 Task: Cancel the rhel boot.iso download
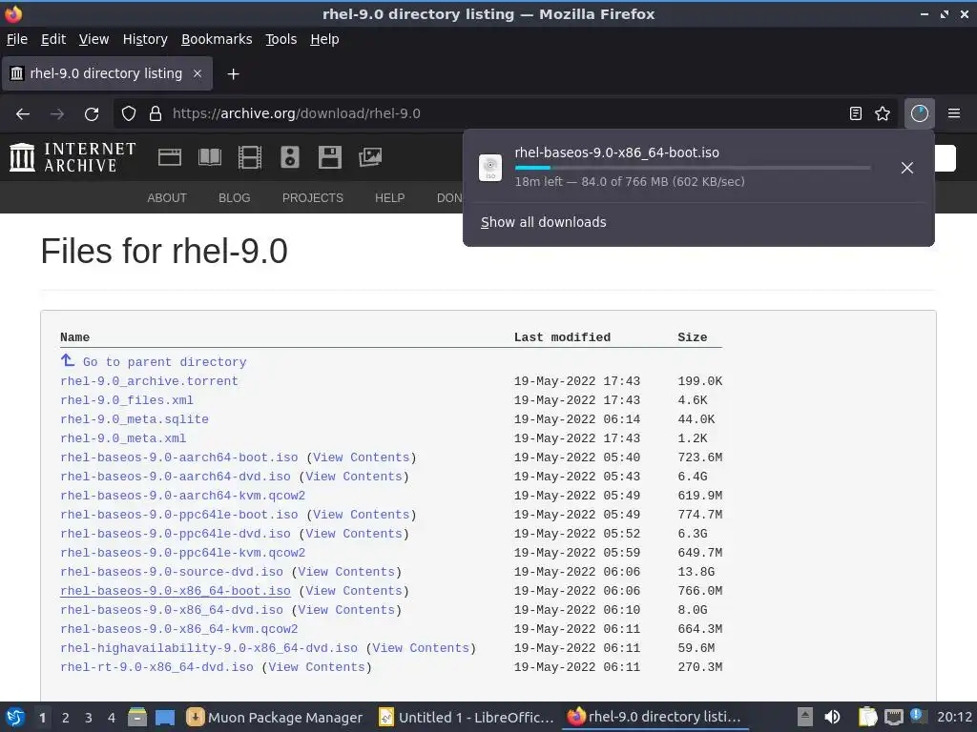[x=907, y=168]
